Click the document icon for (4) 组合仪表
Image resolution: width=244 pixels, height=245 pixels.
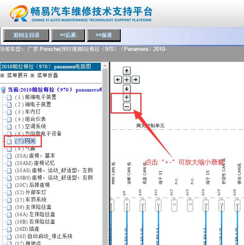(x=9, y=119)
